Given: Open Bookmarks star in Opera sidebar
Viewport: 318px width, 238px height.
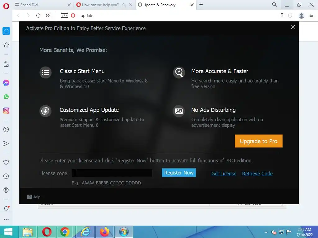Looking at the screenshot, I should (6, 45).
